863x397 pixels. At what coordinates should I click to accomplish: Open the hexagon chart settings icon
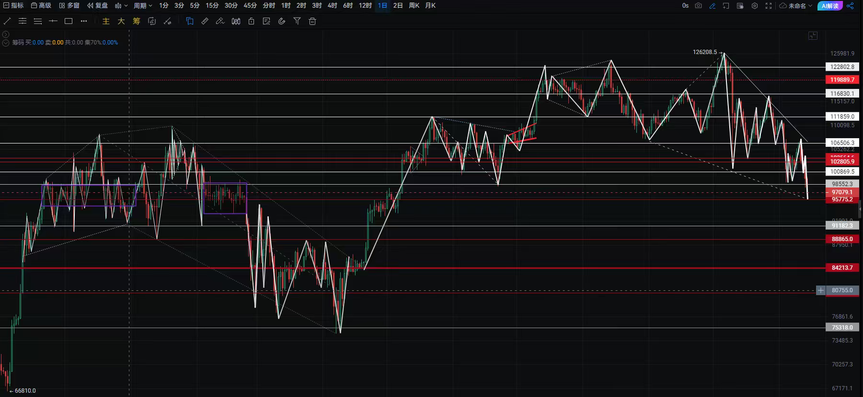pyautogui.click(x=754, y=6)
